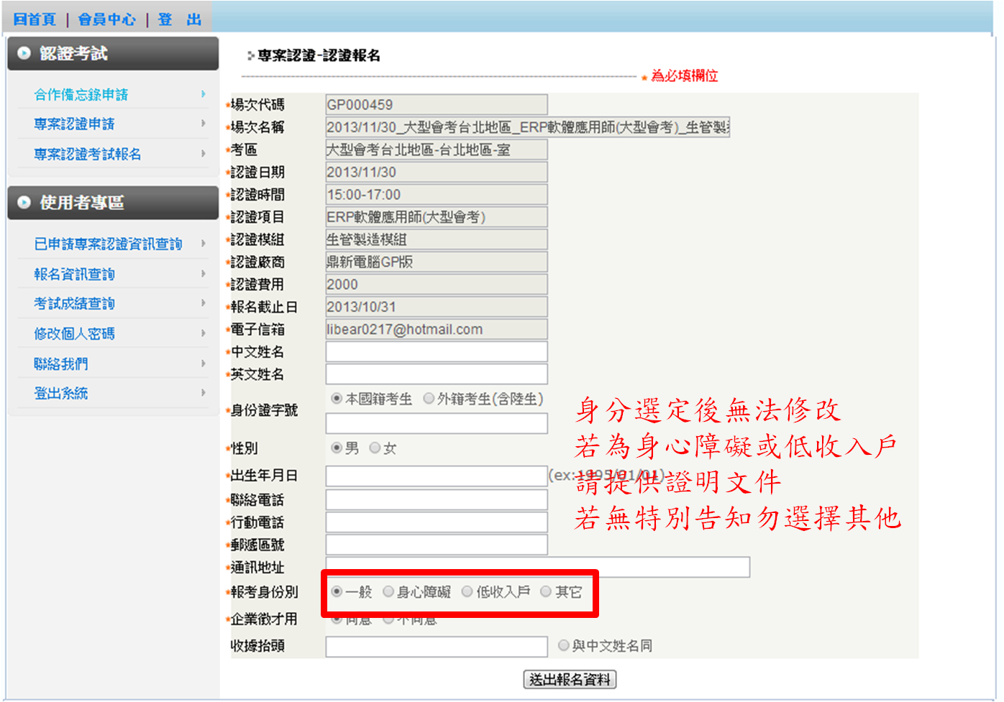Click the 報名截止日 field showing 2013/10/31

tap(437, 307)
